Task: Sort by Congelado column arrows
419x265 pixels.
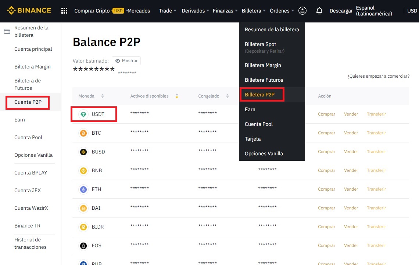Action: coord(228,96)
